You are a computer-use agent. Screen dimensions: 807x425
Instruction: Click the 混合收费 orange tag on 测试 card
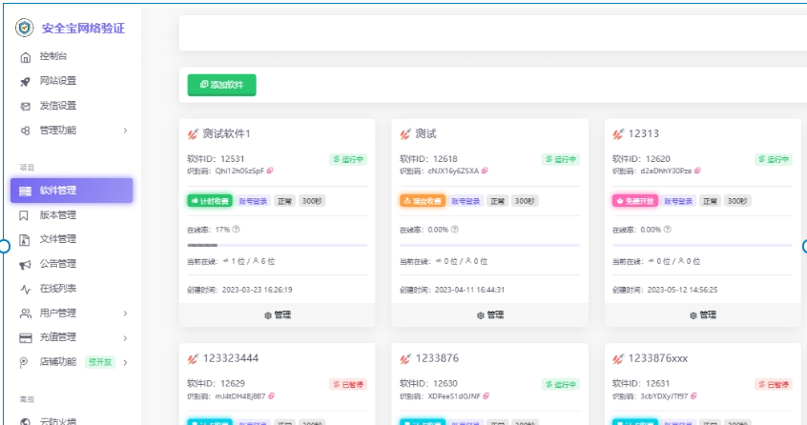click(x=423, y=201)
